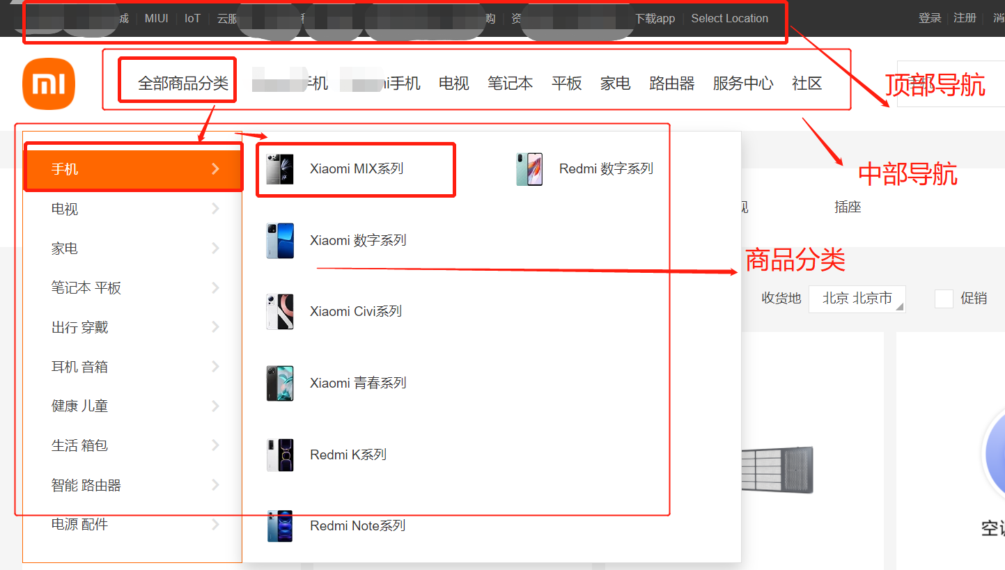The width and height of the screenshot is (1005, 570).
Task: Expand the 耳机 音箱 category chevron
Action: [x=215, y=367]
